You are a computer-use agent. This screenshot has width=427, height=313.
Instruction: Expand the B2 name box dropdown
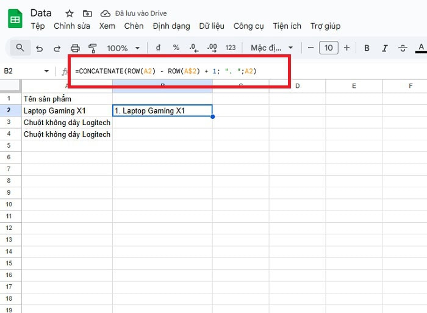(x=46, y=71)
